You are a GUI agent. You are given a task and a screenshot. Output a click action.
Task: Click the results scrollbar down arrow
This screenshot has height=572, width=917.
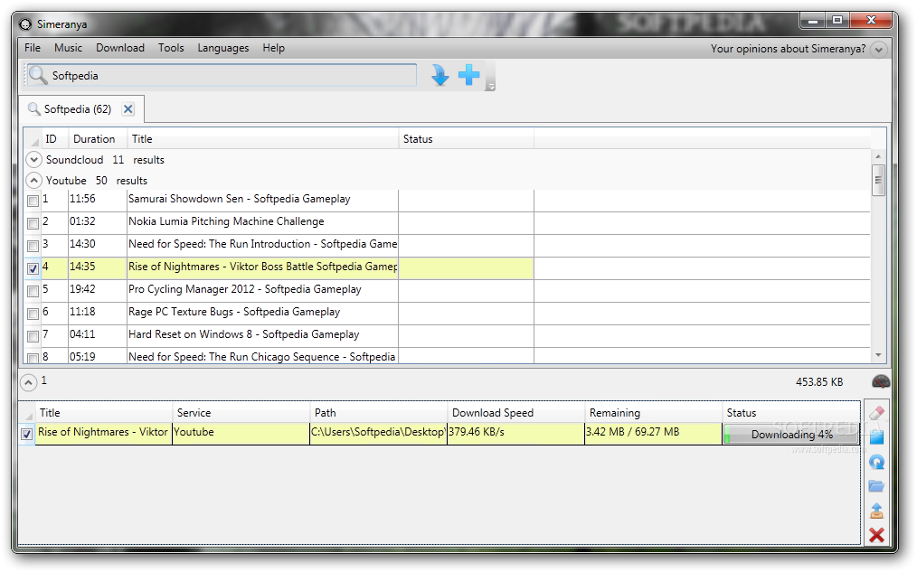pos(878,355)
